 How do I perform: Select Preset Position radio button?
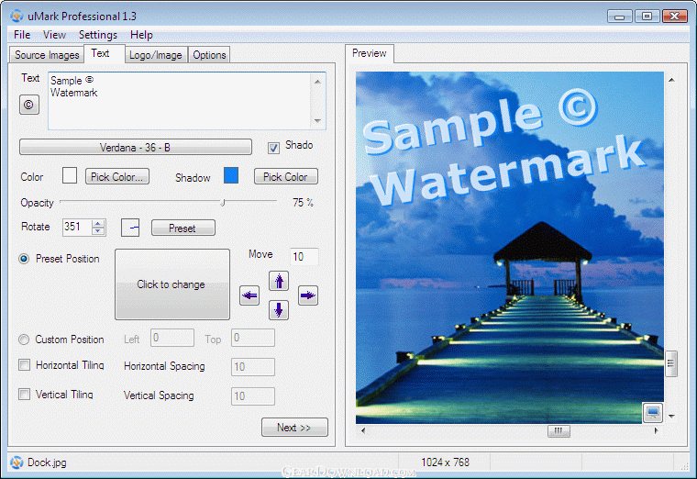click(x=24, y=259)
